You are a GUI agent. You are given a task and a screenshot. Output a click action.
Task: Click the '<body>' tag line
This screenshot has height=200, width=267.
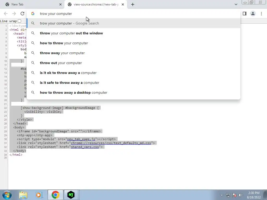pos(19,127)
